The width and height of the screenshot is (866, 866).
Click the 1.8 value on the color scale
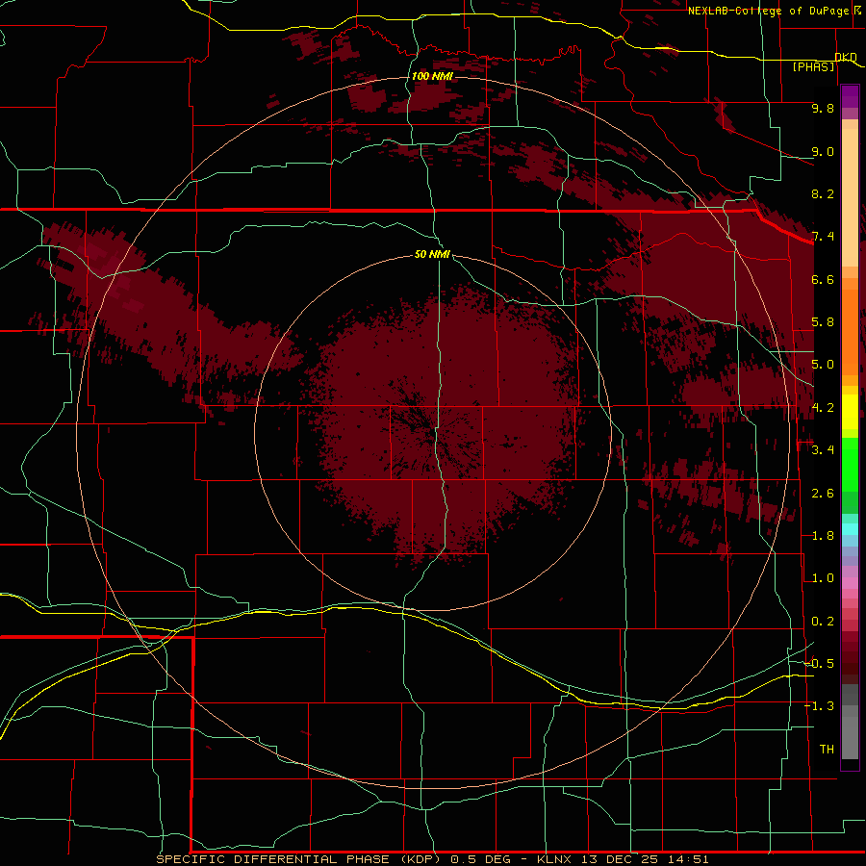point(823,536)
